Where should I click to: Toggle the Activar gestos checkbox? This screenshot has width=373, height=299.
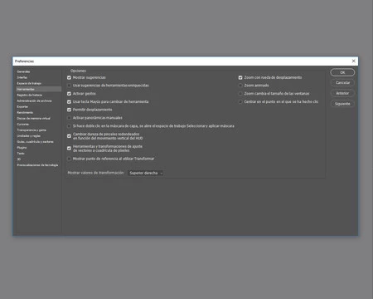(x=69, y=94)
